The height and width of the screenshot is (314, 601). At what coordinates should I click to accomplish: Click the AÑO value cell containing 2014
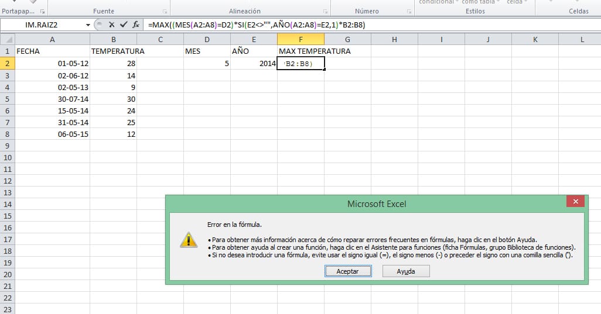click(254, 64)
